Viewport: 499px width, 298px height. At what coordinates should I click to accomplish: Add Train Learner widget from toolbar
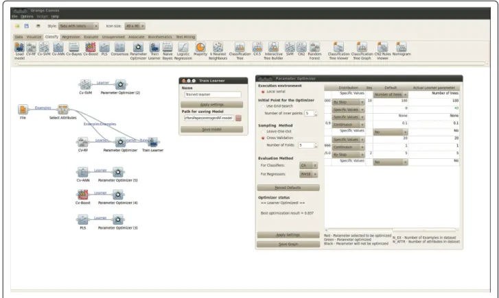154,47
